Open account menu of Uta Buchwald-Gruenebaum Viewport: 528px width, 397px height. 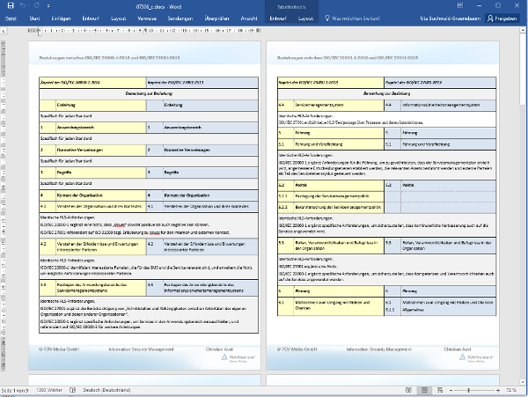(x=451, y=18)
